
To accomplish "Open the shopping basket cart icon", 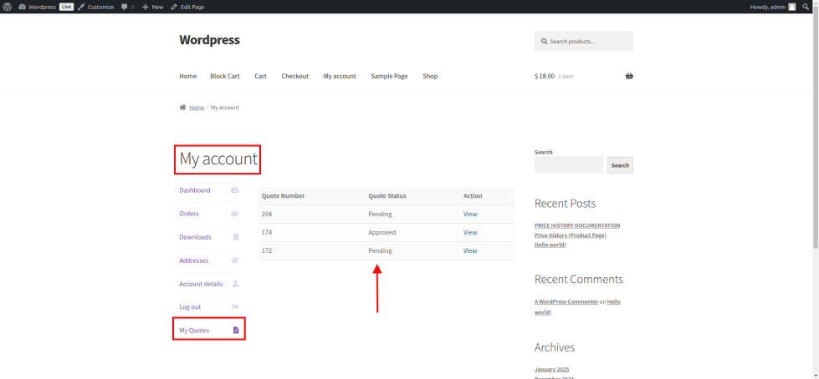I will tap(629, 76).
